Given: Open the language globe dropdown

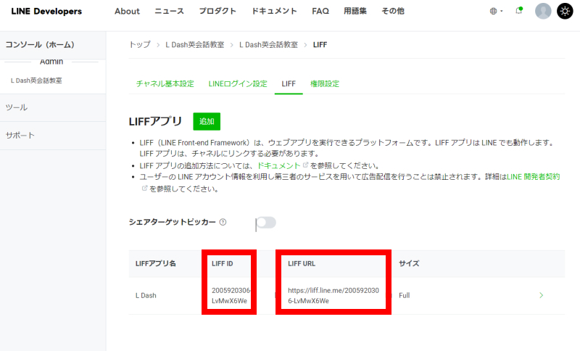Looking at the screenshot, I should tap(496, 11).
